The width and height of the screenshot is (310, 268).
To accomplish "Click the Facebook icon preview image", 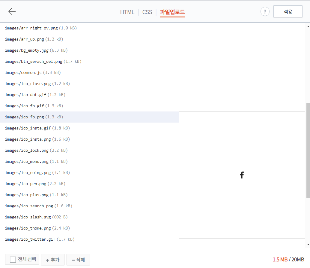I will click(x=242, y=175).
